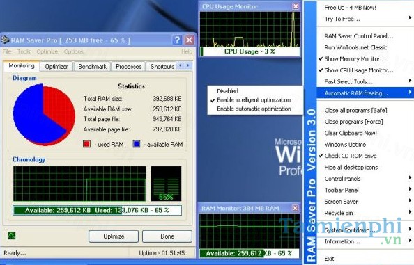Image resolution: width=414 pixels, height=265 pixels.
Task: Open the Optimize menu
Action: [x=47, y=51]
